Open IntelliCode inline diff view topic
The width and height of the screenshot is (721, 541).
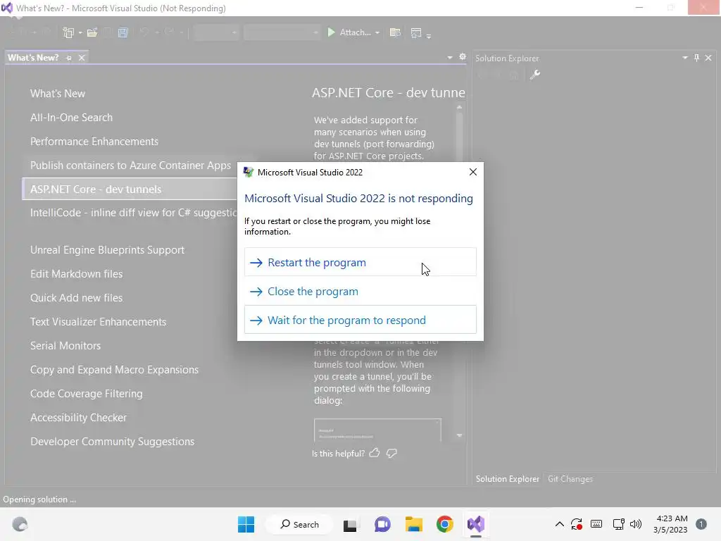tap(133, 213)
